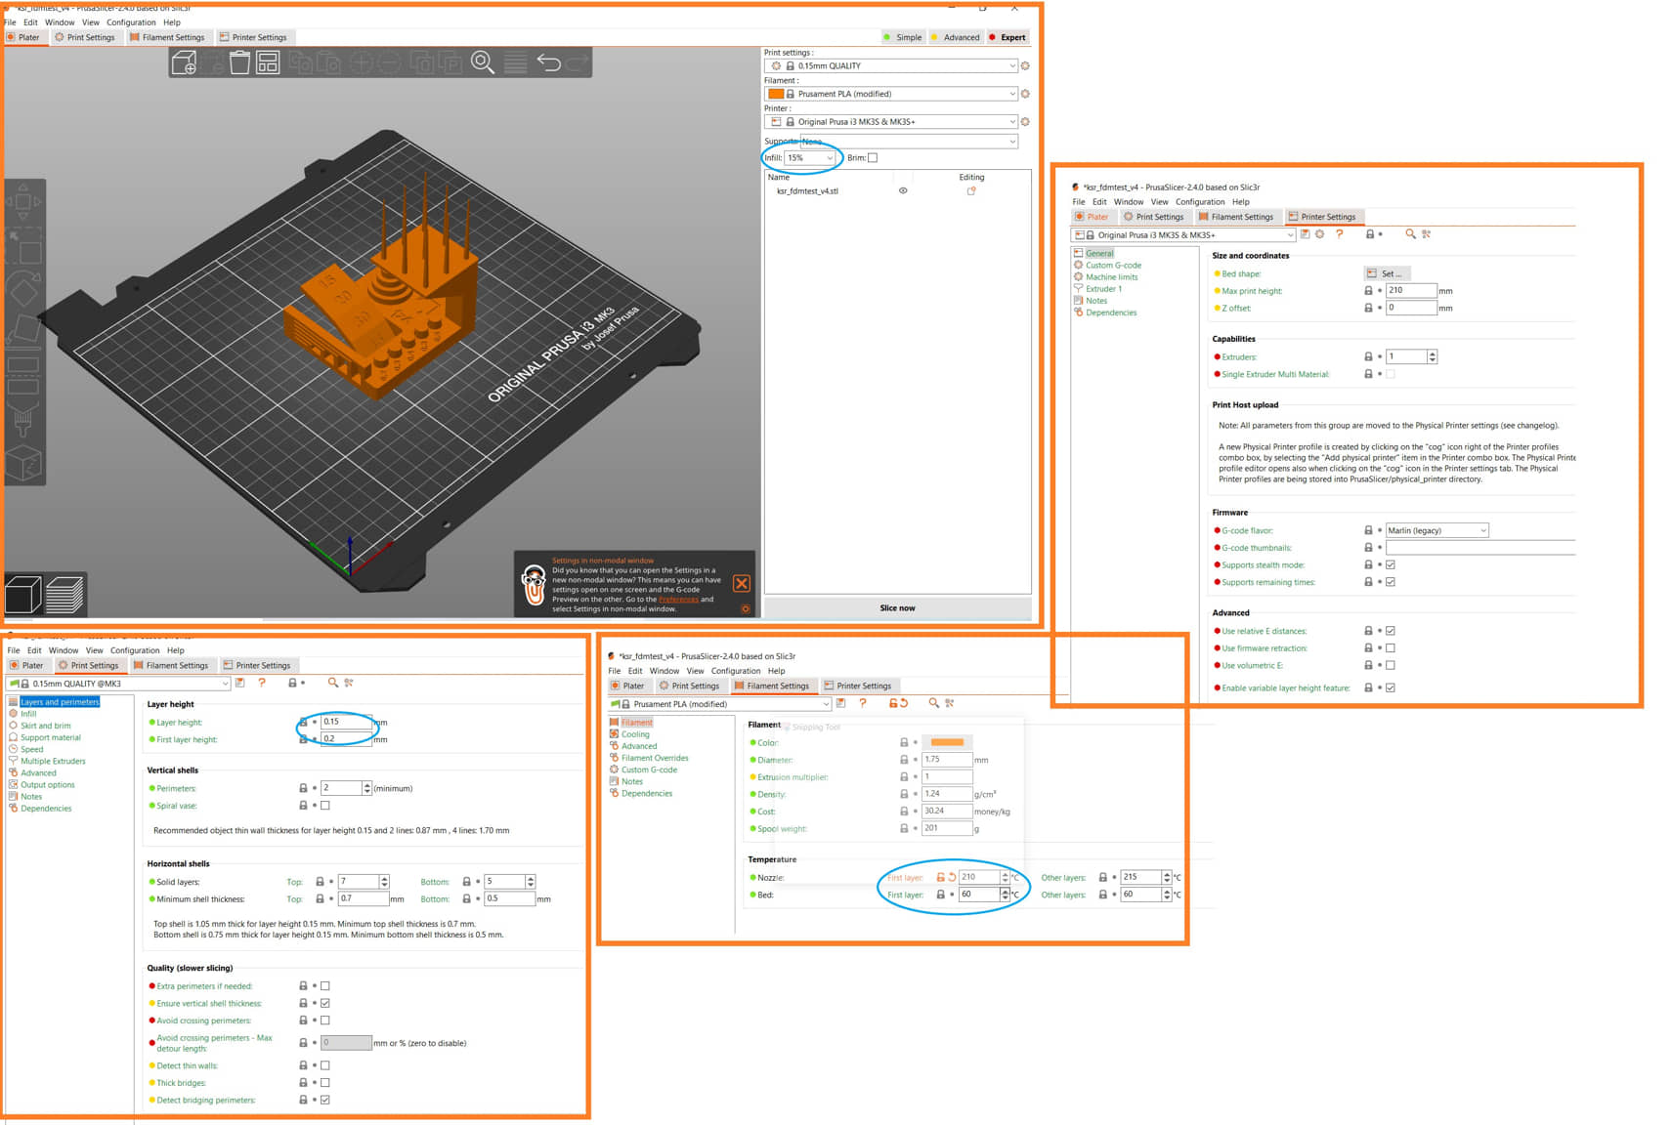1672x1125 pixels.
Task: Click the Undo arrow in the Plater toolbar
Action: pos(548,63)
